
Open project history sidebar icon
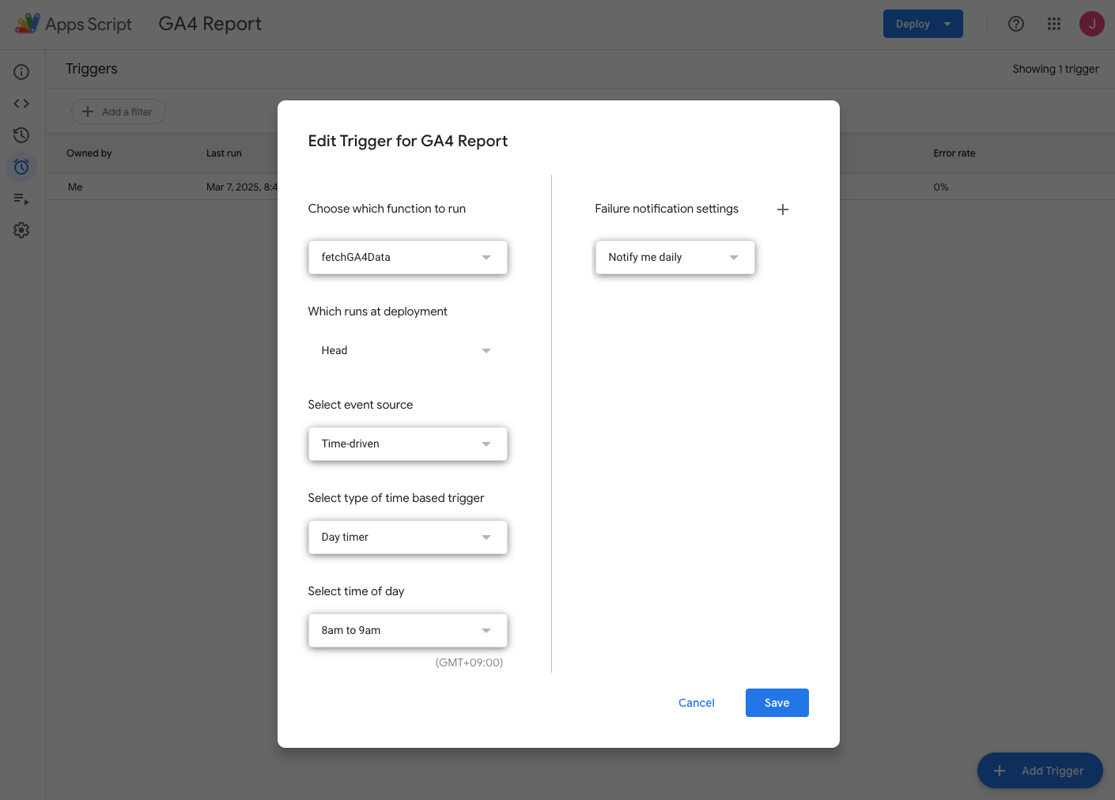tap(21, 135)
